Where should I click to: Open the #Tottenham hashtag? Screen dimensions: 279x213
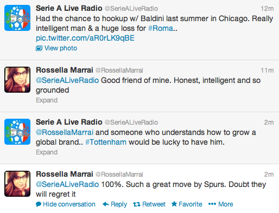(x=106, y=142)
